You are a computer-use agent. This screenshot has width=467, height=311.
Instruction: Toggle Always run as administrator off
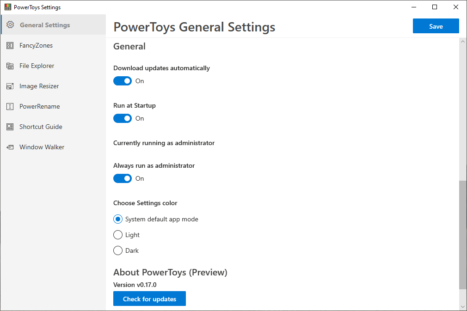point(122,178)
